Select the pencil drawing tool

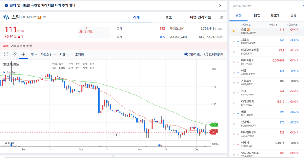pyautogui.click(x=14, y=55)
